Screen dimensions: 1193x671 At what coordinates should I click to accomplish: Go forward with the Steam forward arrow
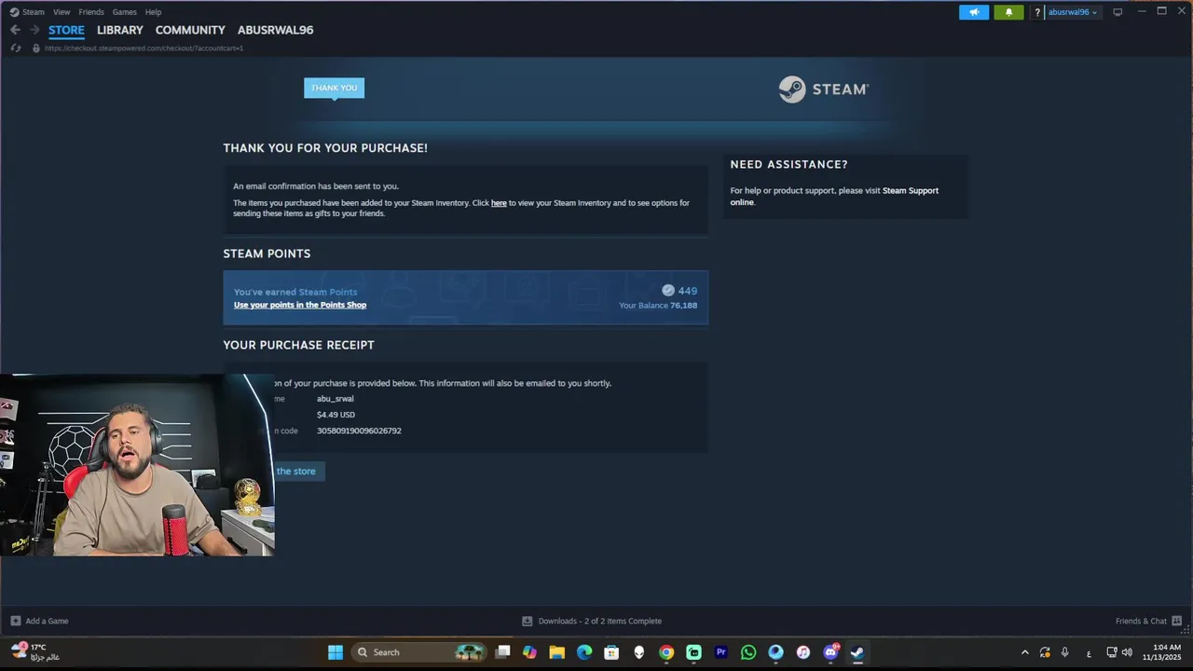tap(34, 30)
